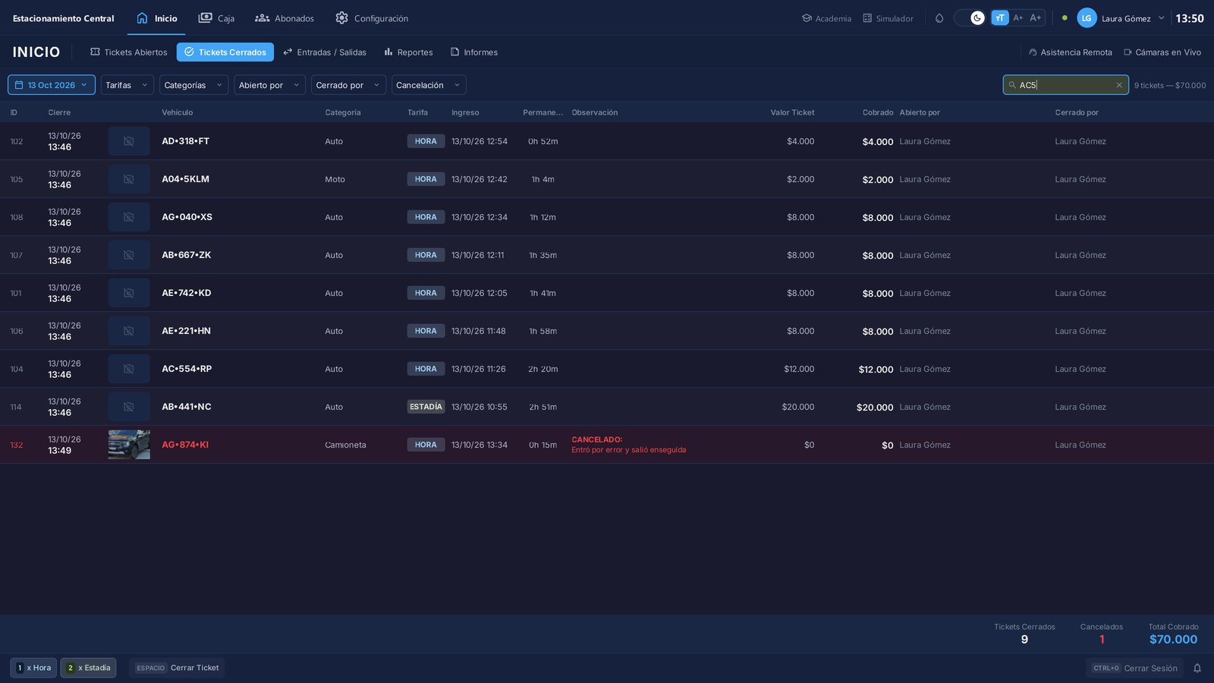Click the no-photo icon for AC•554•RP
This screenshot has width=1214, height=683.
pyautogui.click(x=129, y=369)
